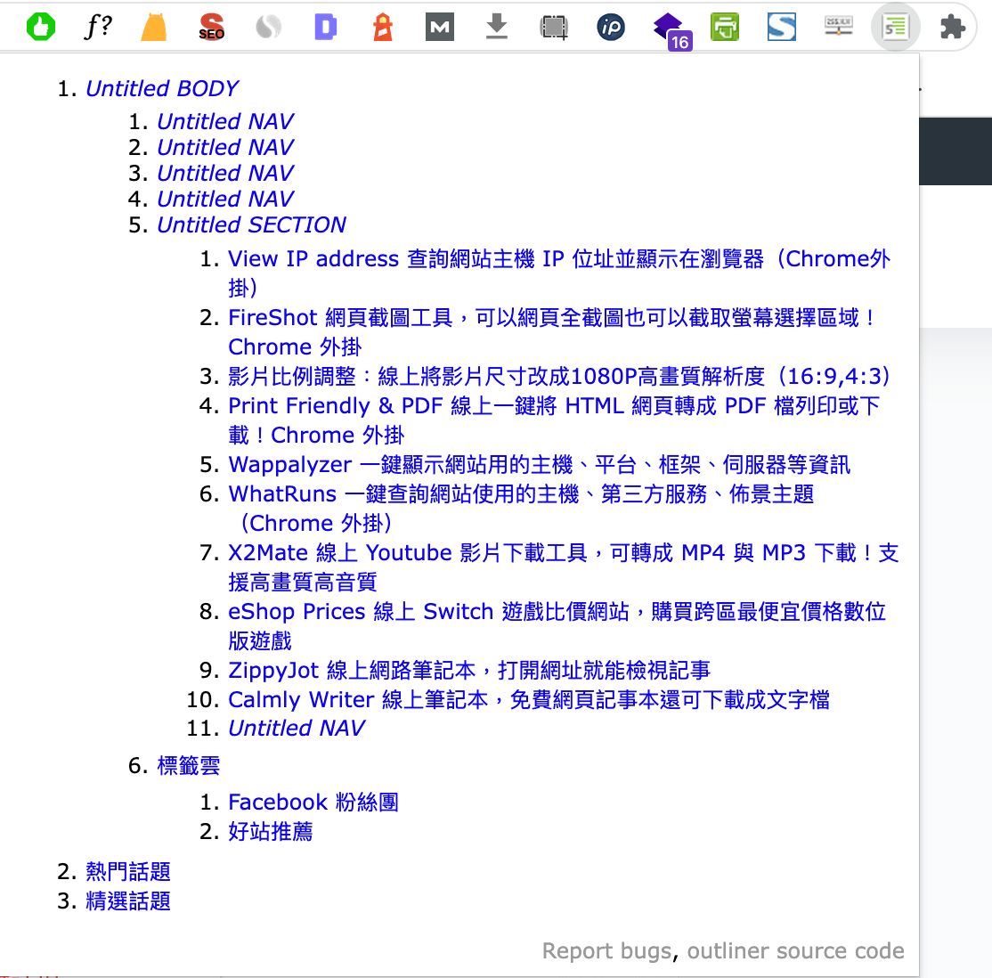Open the Chrome extensions puzzle piece menu
Viewport: 992px width, 978px height.
point(952,27)
